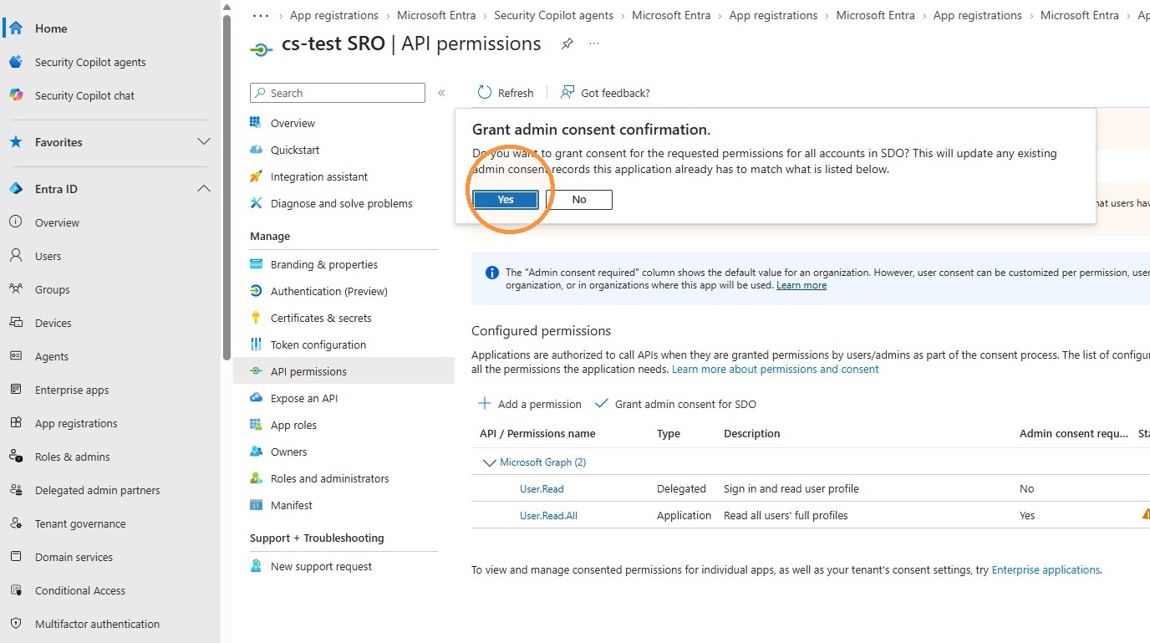Select API permissions menu item
Screen dimensions: 1150x643
[x=343, y=371]
